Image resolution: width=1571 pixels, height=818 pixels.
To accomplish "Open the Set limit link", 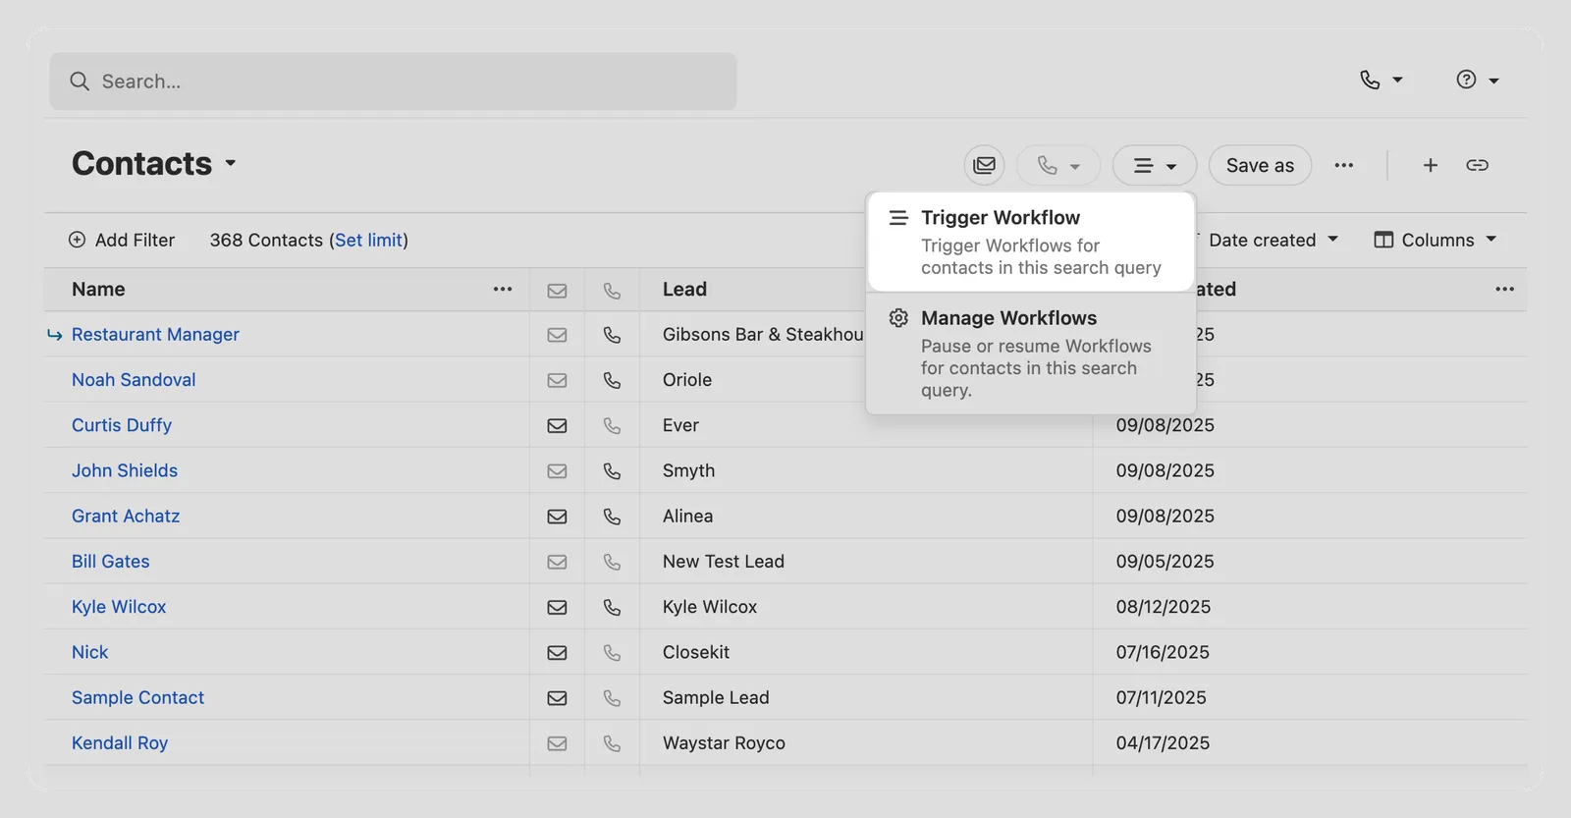I will point(368,240).
